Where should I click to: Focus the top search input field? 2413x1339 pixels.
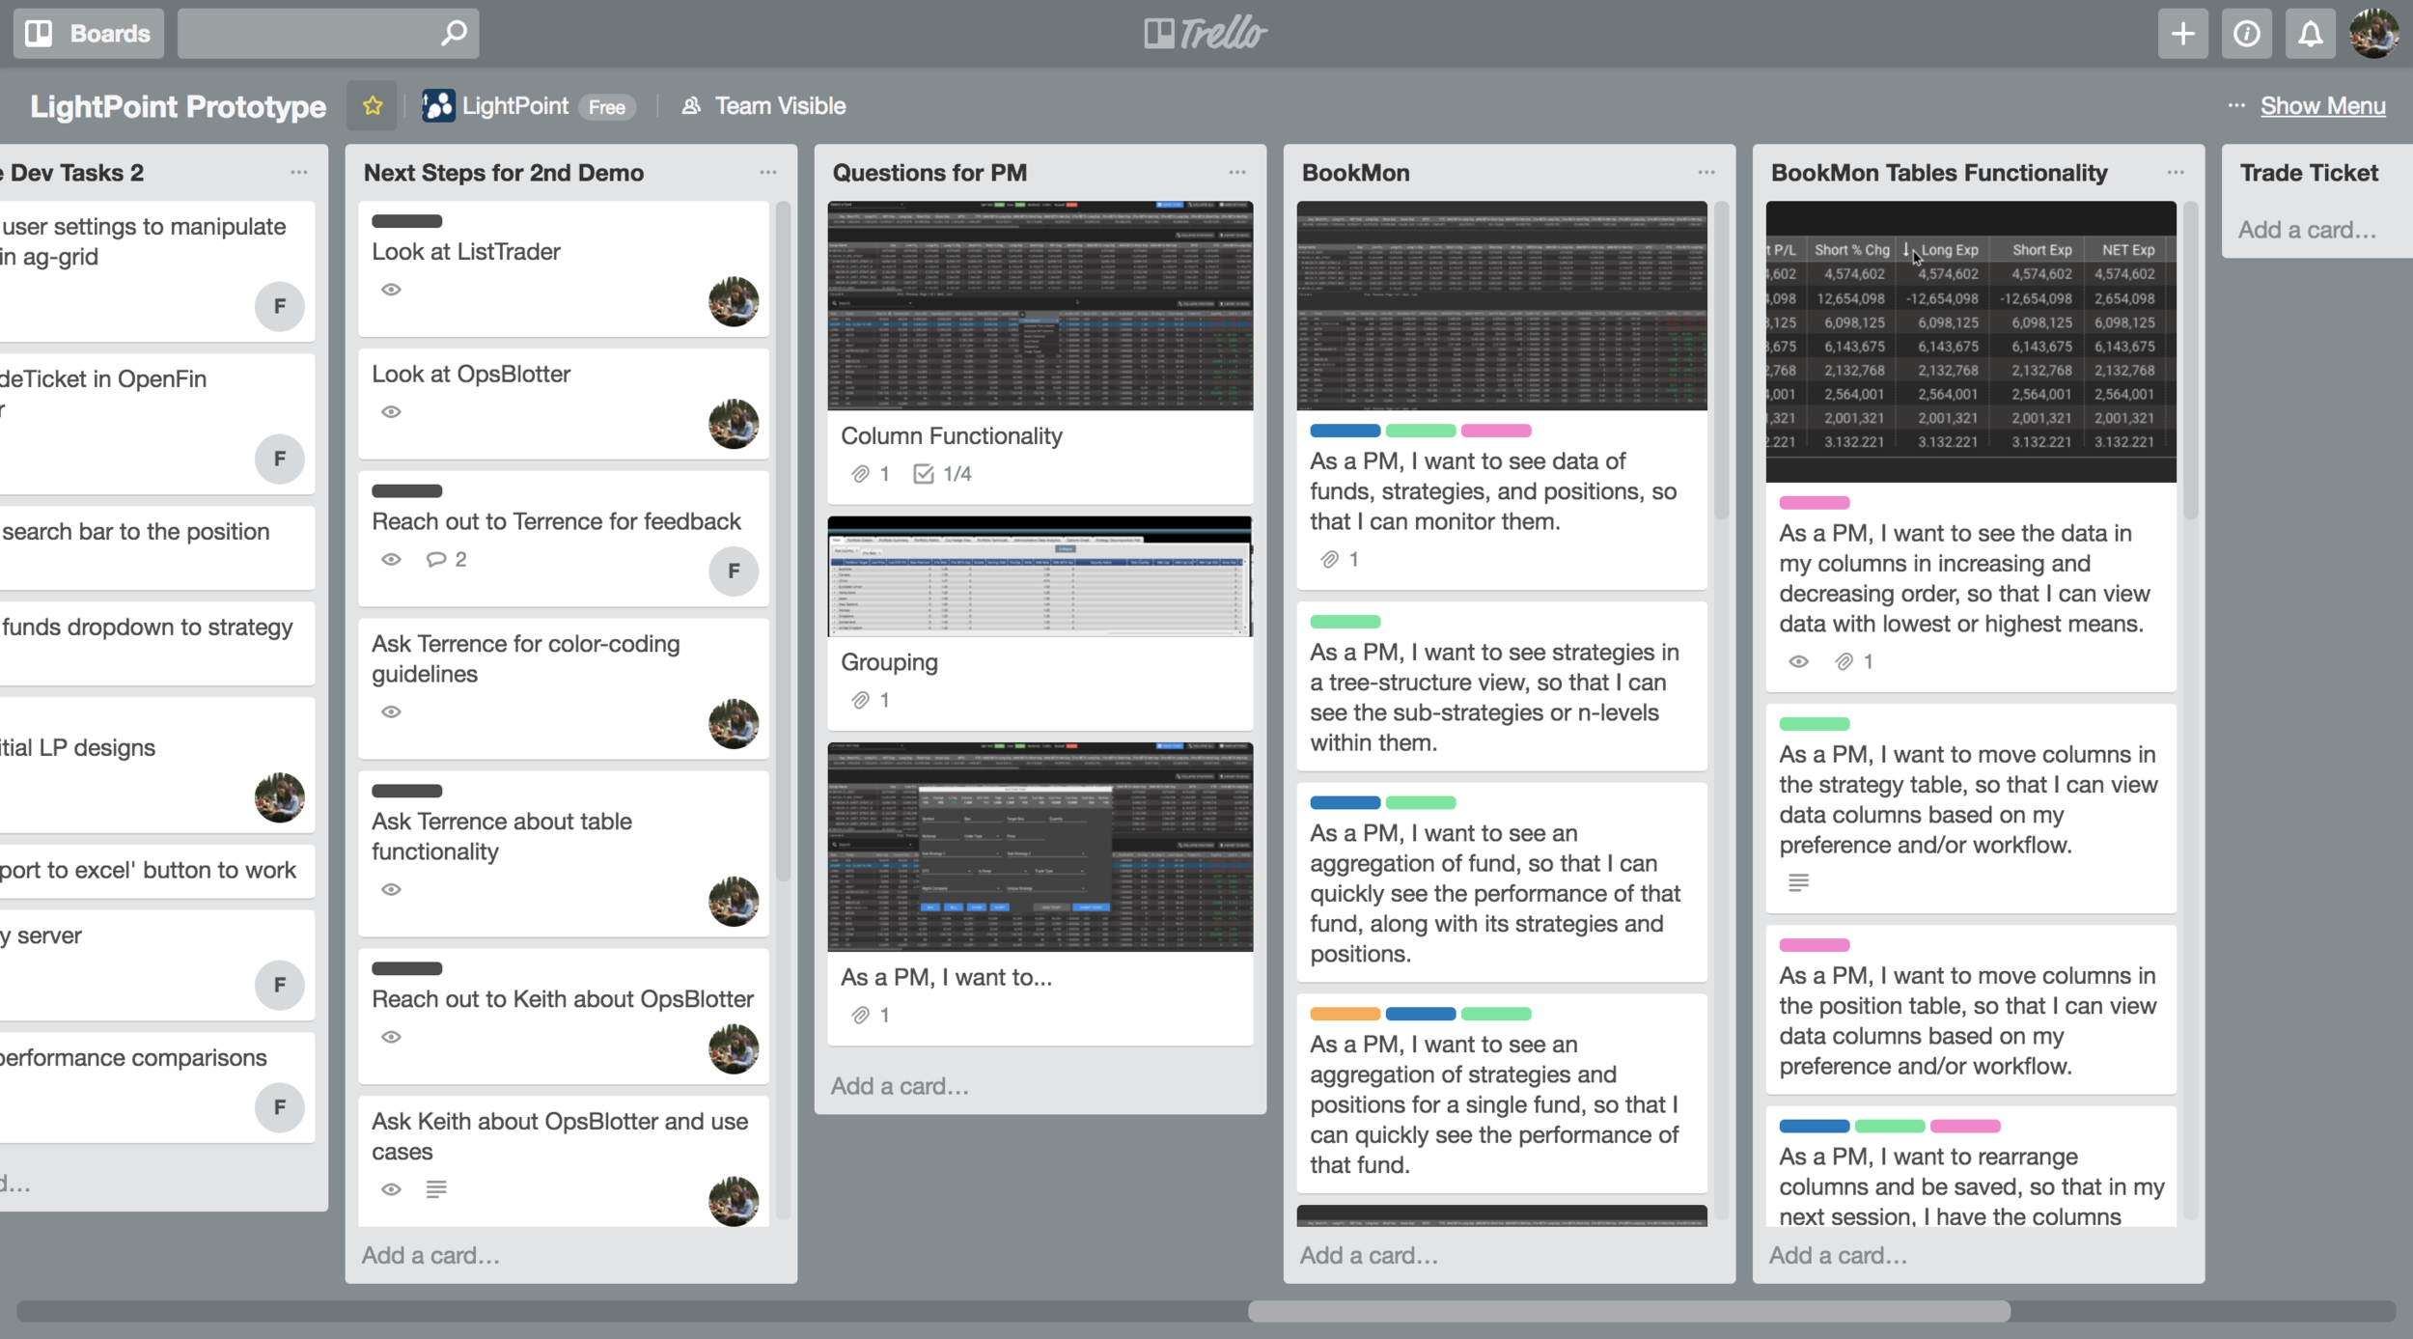pyautogui.click(x=328, y=34)
